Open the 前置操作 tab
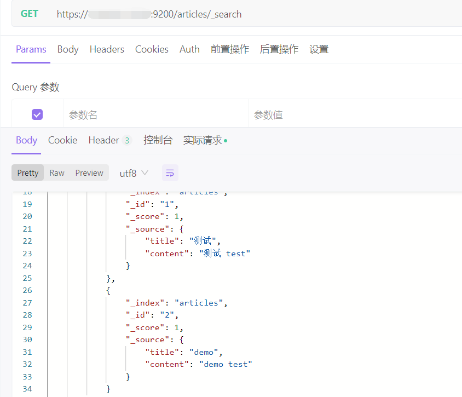The image size is (462, 397). click(x=230, y=49)
